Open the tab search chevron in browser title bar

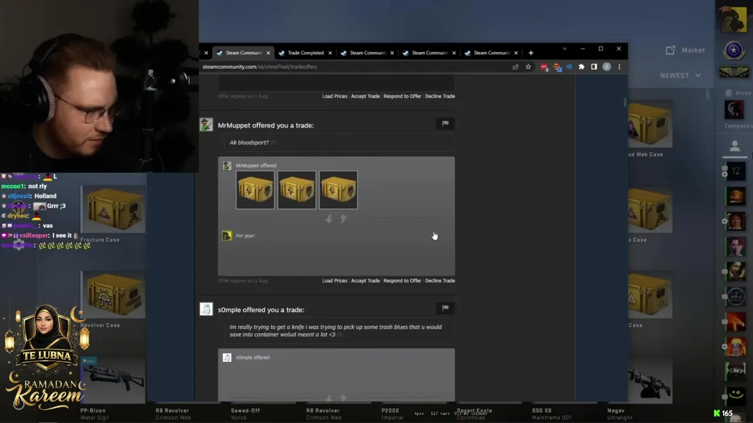tap(564, 49)
